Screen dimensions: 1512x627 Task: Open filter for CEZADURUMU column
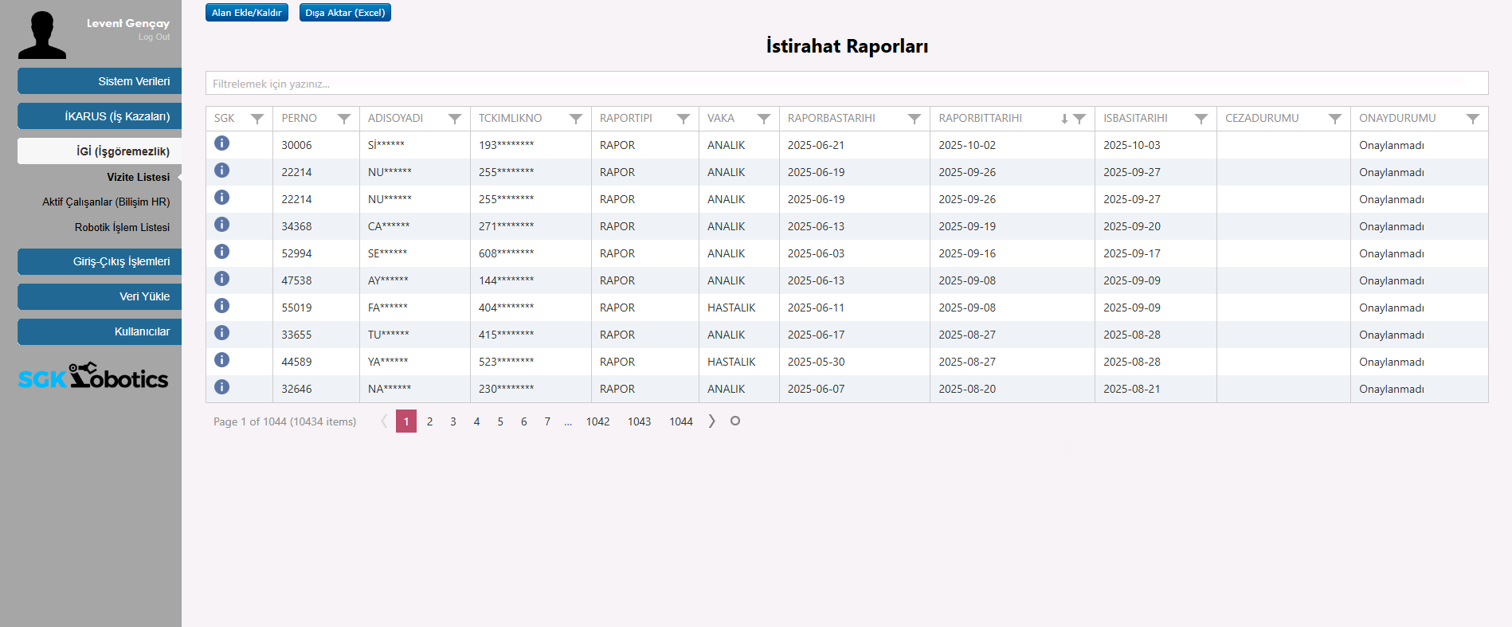1334,119
